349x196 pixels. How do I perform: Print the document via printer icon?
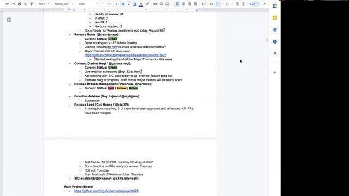point(20,4)
